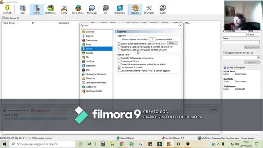The height and width of the screenshot is (148, 263).
Task: Click the Lista... button
Action: [173, 43]
